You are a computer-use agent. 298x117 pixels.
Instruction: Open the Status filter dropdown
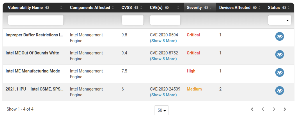pyautogui.click(x=280, y=20)
